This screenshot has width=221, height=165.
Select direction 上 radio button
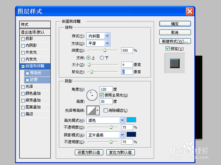click(88, 58)
